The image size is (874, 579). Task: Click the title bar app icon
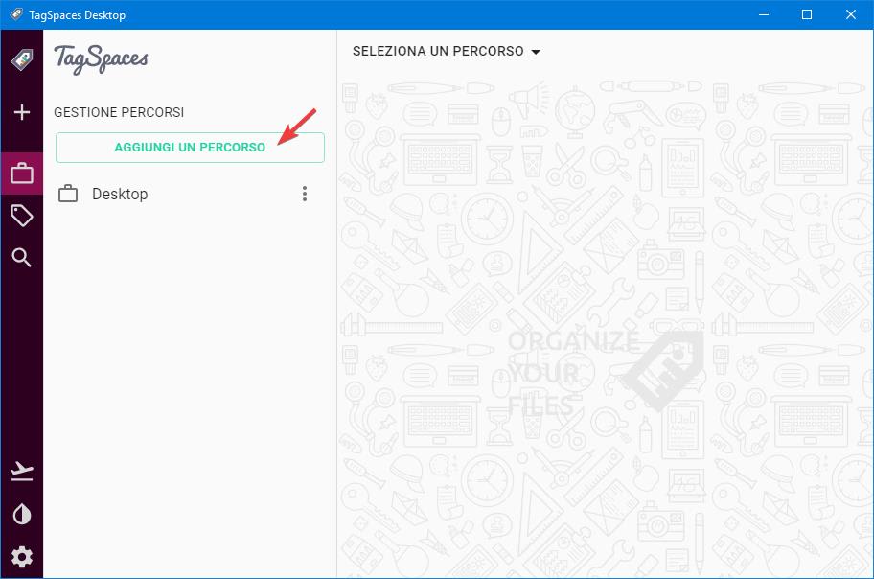pos(16,14)
